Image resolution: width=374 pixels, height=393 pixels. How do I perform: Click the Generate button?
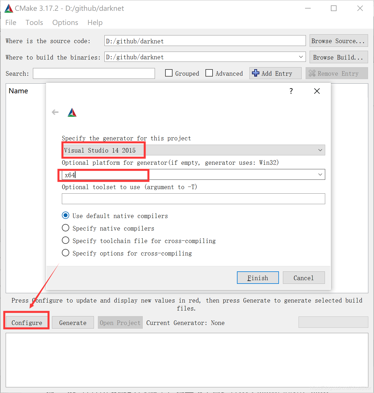pos(73,323)
